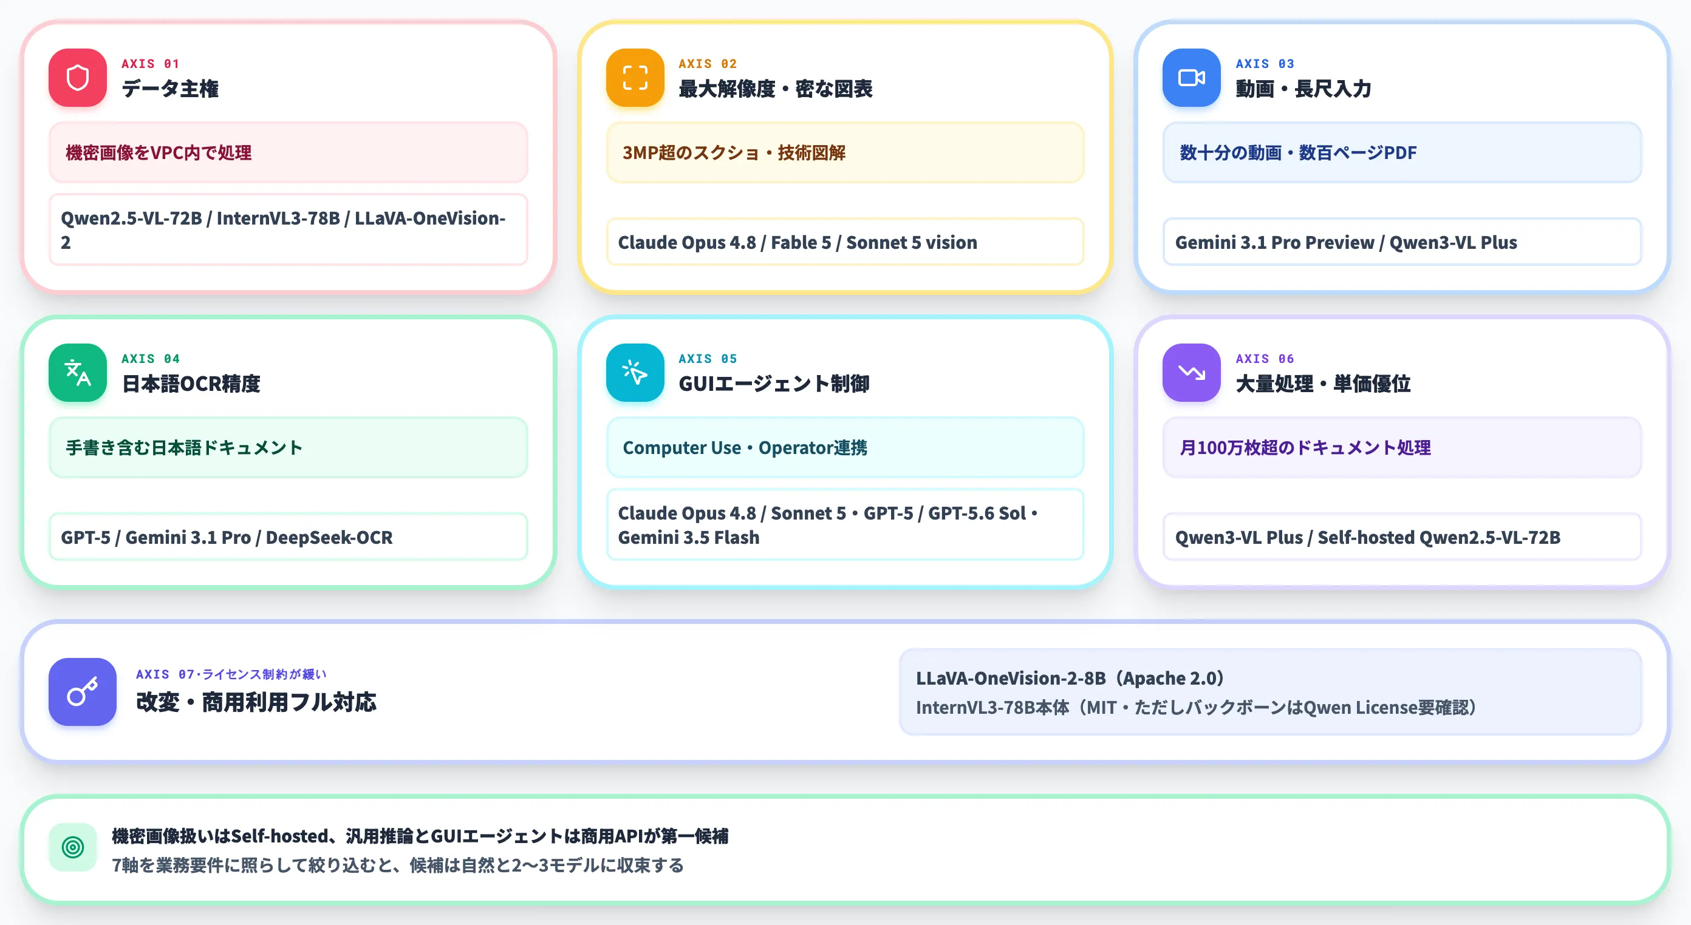
Task: Click the 機密画像をVPC内で処理 pill
Action: (288, 153)
